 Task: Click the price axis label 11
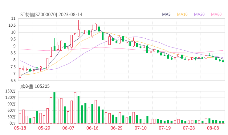pyautogui.click(x=13, y=18)
